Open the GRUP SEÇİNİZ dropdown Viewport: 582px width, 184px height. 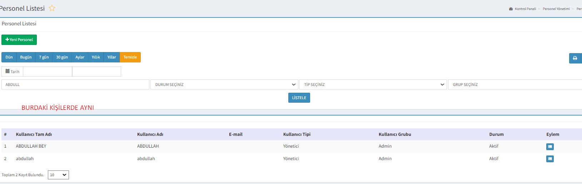pos(514,85)
